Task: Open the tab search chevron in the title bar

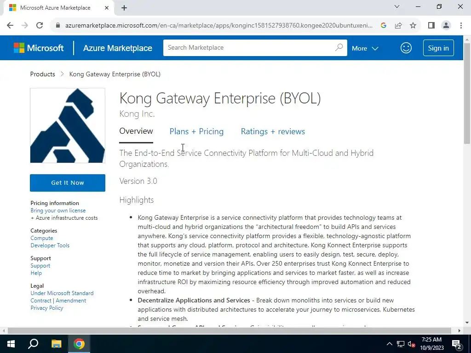Action: tap(397, 6)
